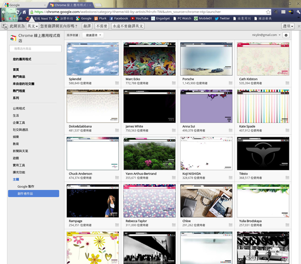Image resolution: width=301 pixels, height=264 pixels.
Task: Select Google 製作 subcategory
Action: [26, 186]
